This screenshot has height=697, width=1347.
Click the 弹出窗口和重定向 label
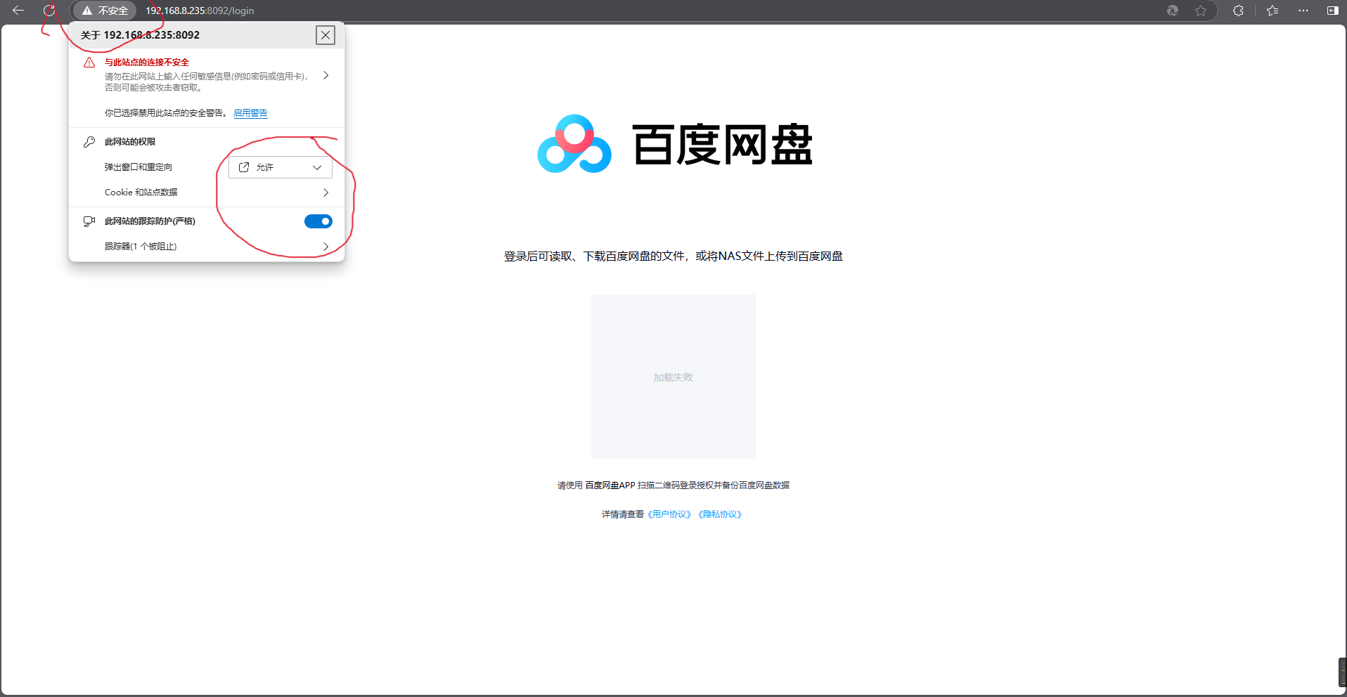point(138,167)
